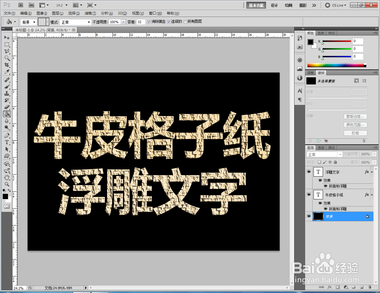Disable the 消除锯齿 checkbox
The height and width of the screenshot is (293, 380).
149,22
